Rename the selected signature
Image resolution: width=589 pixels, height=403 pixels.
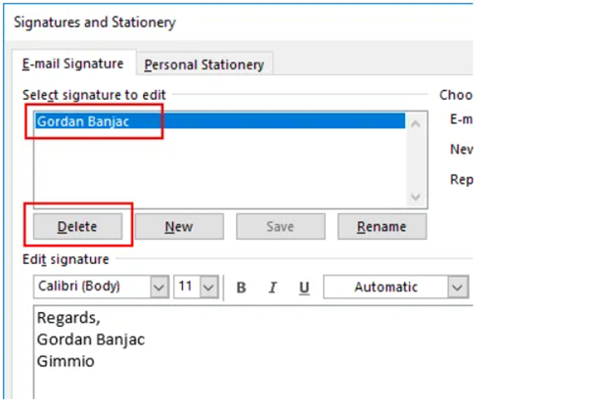click(382, 226)
